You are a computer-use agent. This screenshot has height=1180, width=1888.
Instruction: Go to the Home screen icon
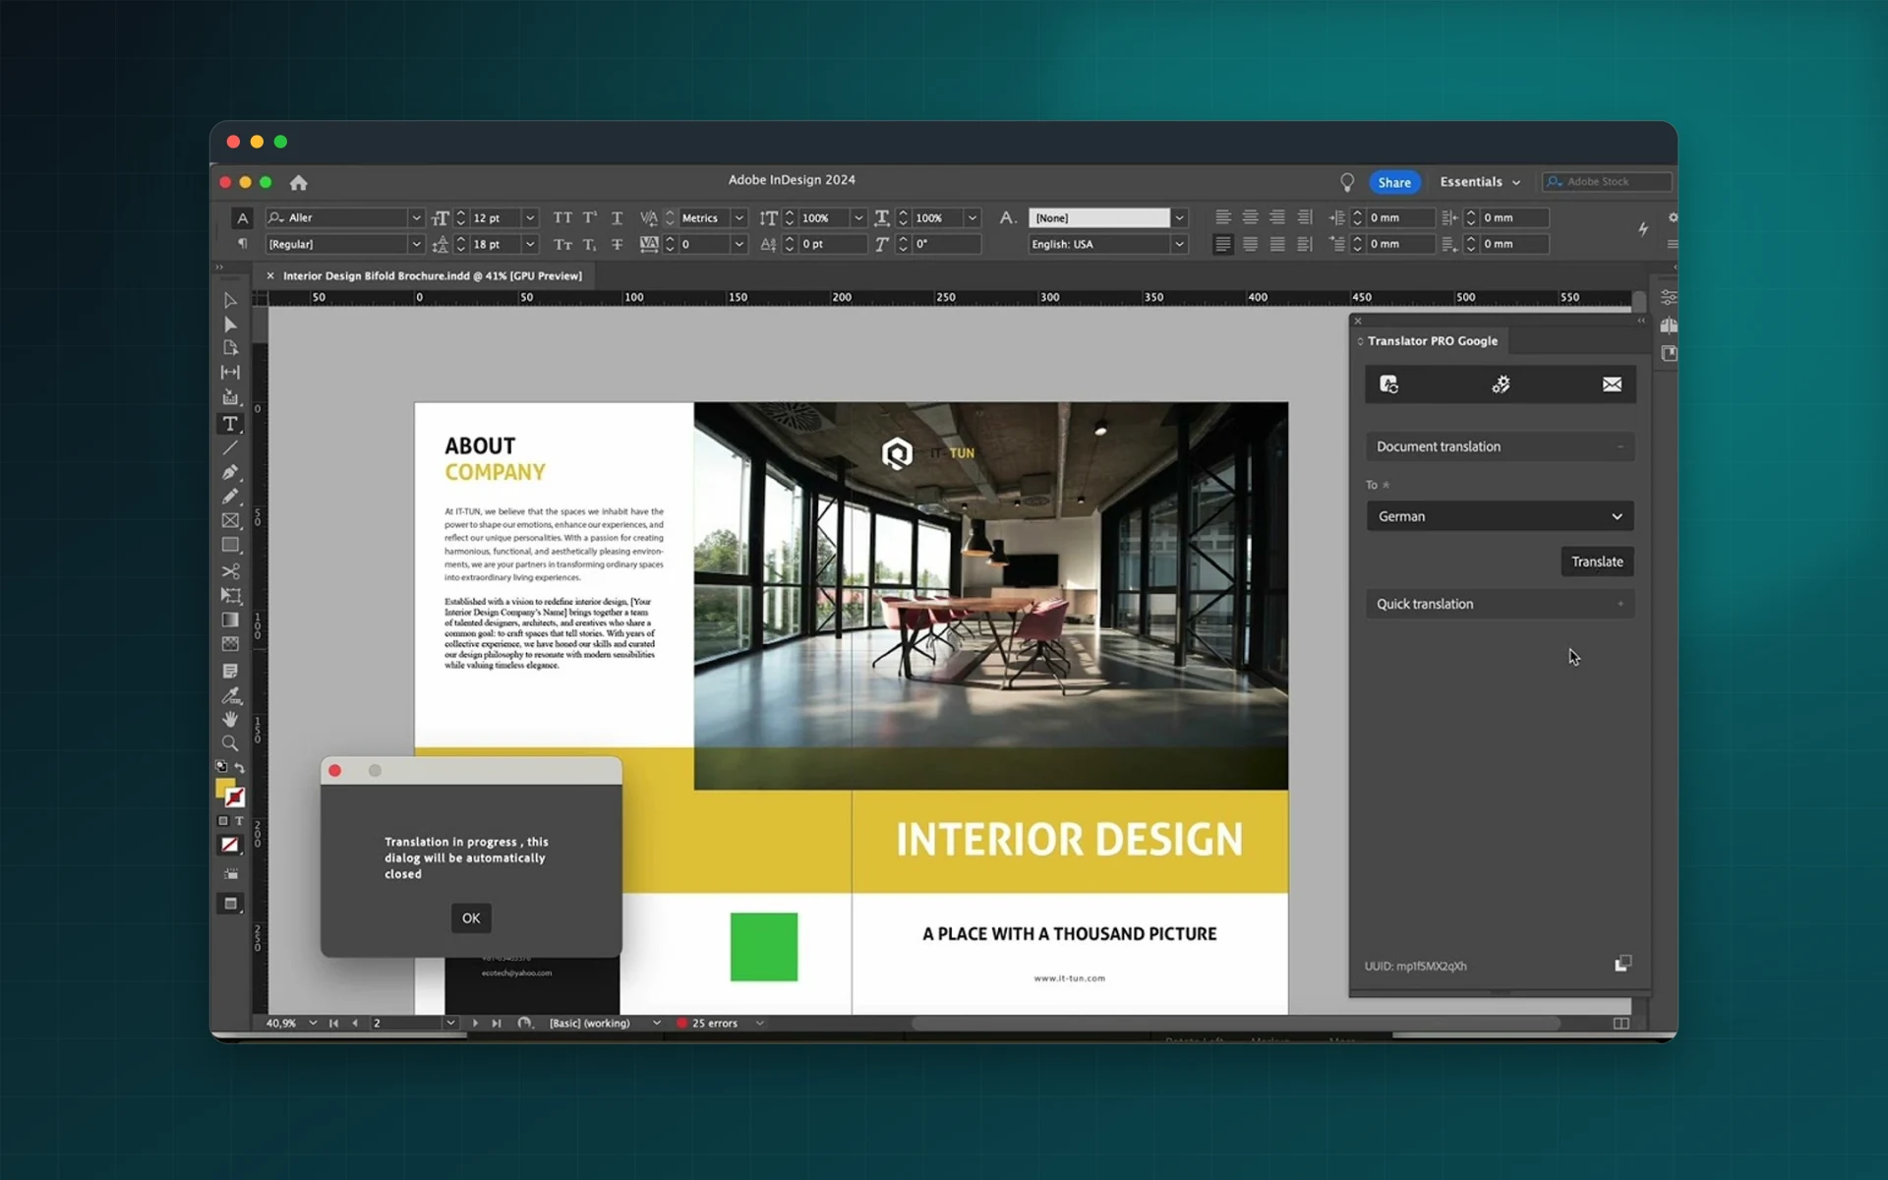point(299,183)
